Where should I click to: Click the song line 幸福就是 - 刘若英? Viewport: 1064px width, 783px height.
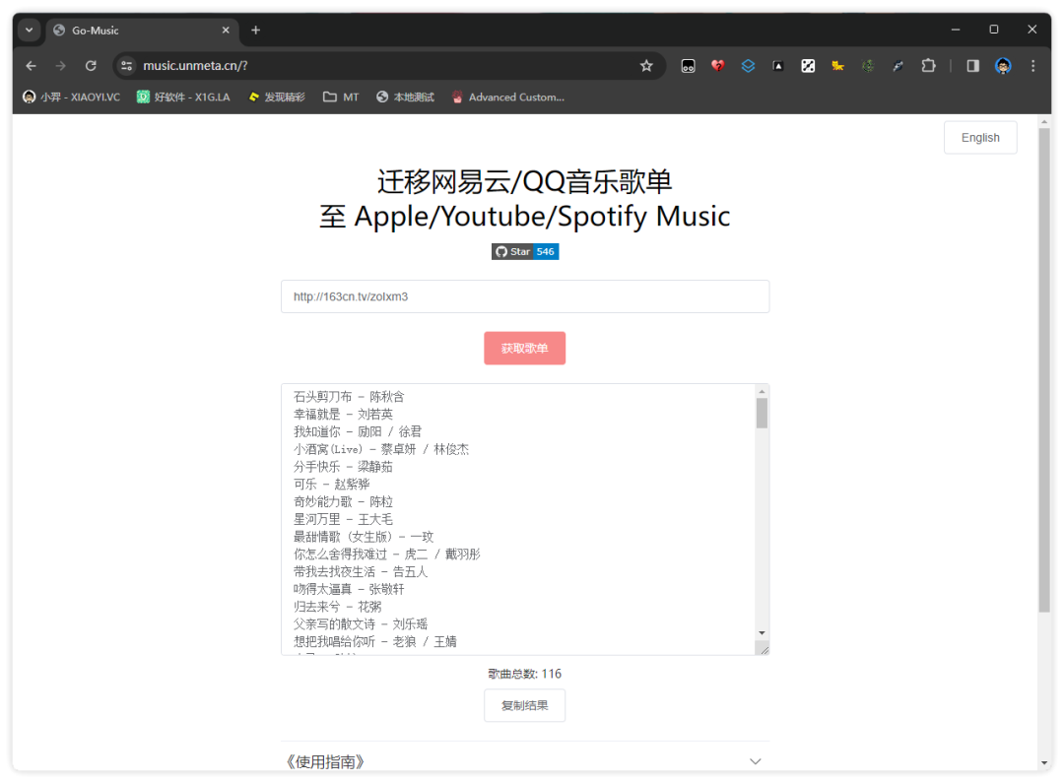click(344, 414)
